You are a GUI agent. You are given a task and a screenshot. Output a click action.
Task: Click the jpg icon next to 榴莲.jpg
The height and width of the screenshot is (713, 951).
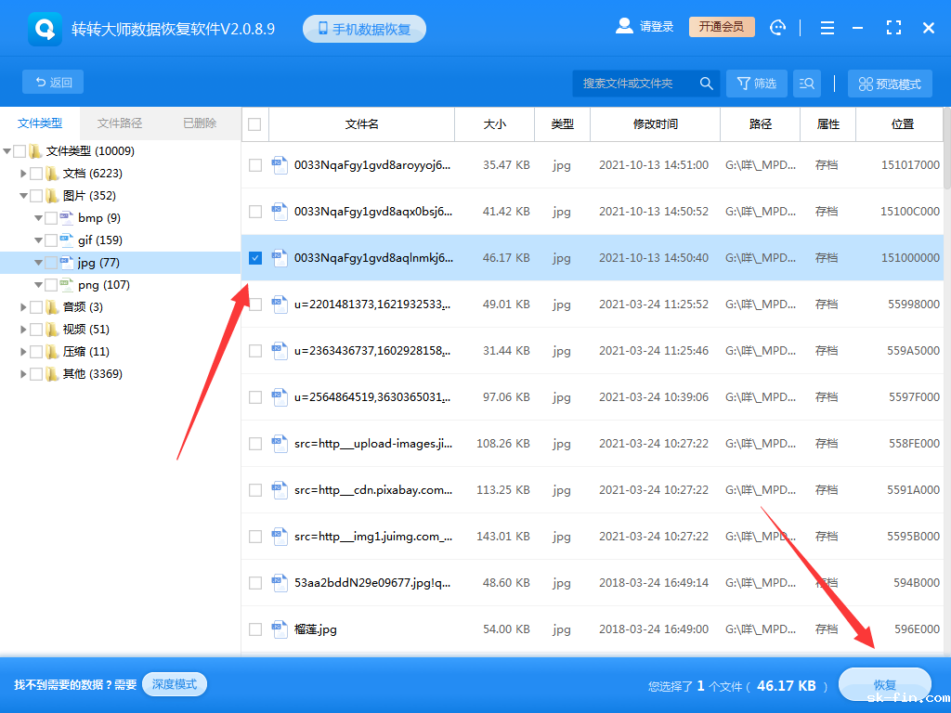tap(280, 629)
